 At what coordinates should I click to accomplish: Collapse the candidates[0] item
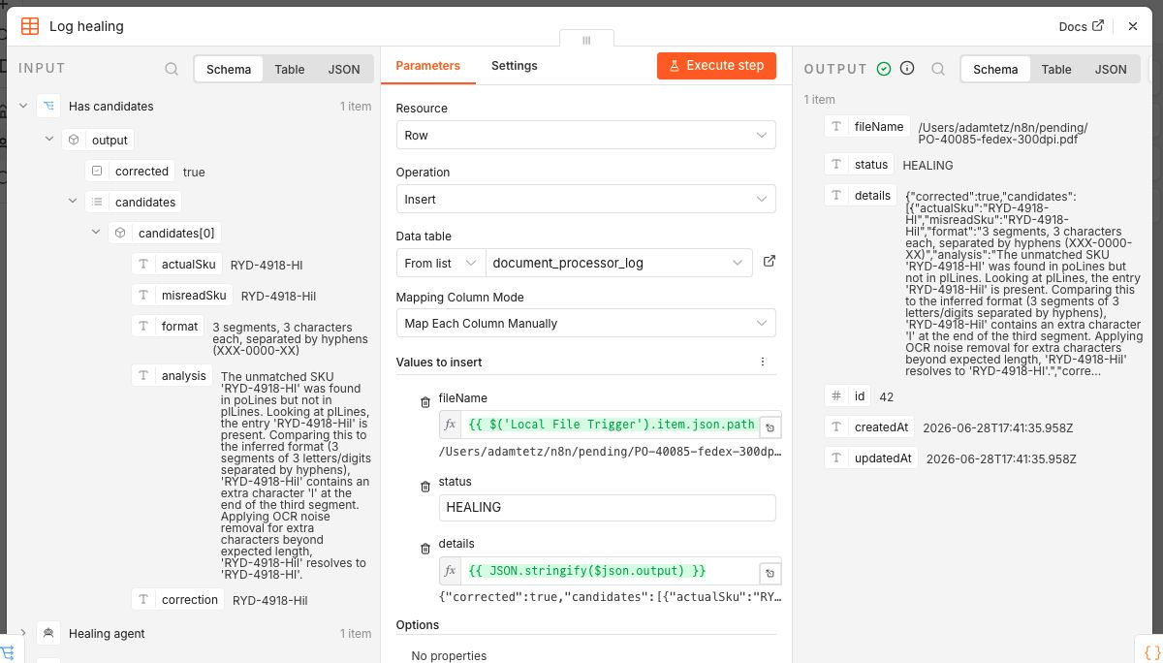point(96,233)
